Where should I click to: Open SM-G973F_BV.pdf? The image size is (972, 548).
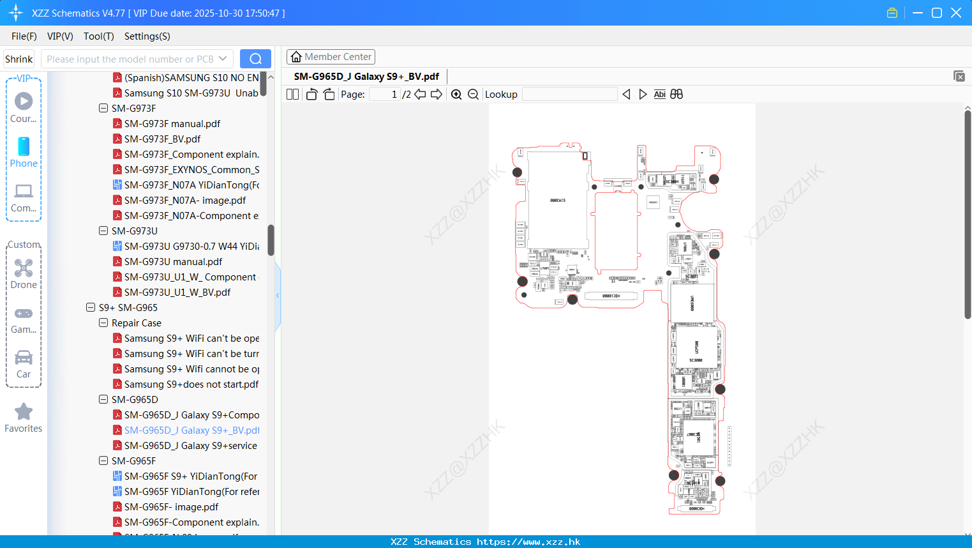pyautogui.click(x=162, y=139)
